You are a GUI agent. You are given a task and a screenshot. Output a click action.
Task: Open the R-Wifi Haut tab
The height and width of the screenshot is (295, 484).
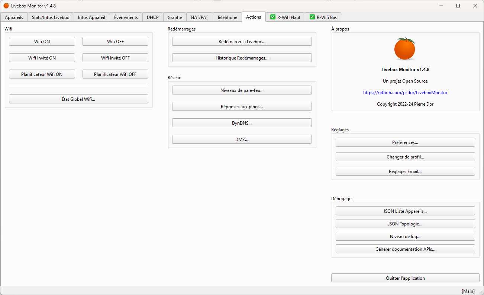coord(285,17)
